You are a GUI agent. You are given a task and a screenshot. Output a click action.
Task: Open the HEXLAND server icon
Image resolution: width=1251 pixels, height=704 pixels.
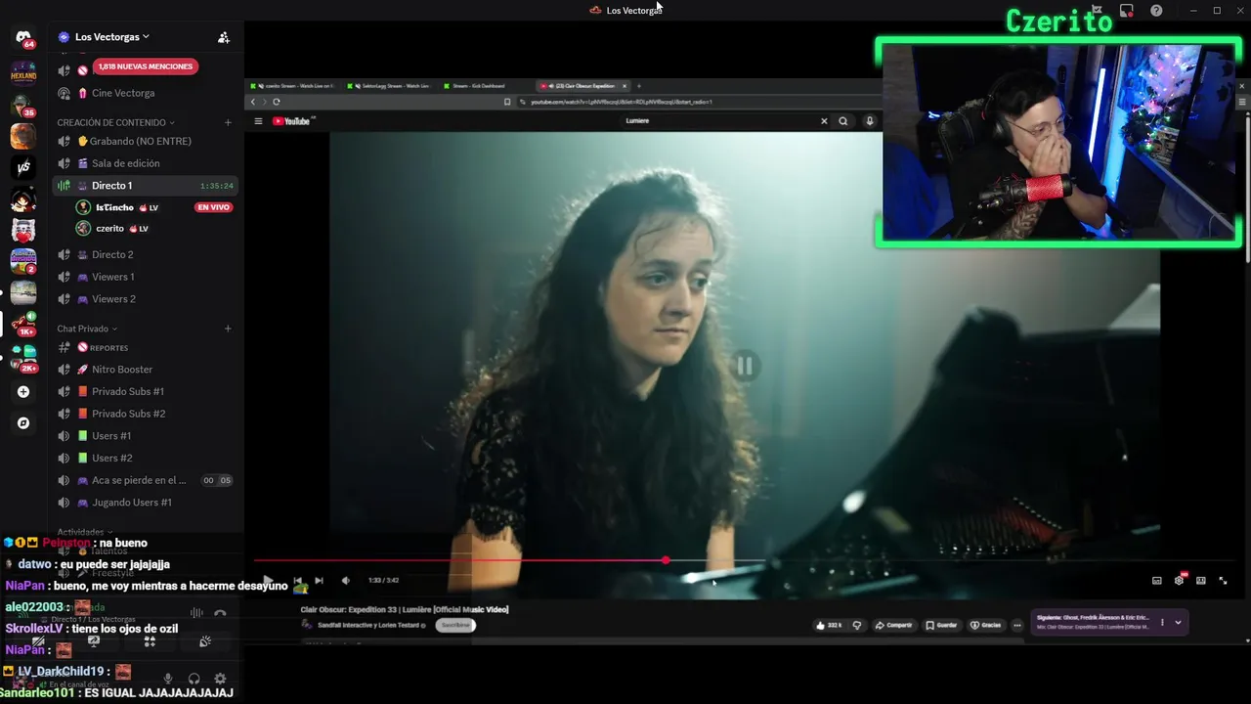point(23,72)
